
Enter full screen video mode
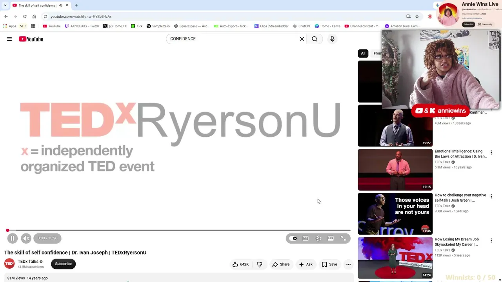click(x=343, y=238)
